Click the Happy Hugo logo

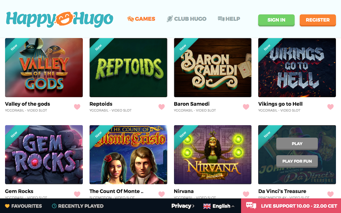[60, 19]
